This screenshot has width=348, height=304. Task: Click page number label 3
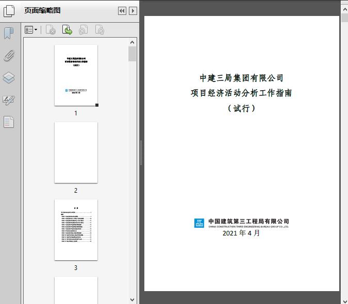click(x=76, y=268)
